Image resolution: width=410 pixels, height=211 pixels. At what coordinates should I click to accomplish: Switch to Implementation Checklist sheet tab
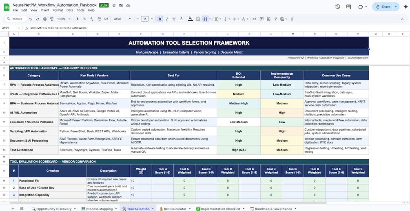[220, 209]
